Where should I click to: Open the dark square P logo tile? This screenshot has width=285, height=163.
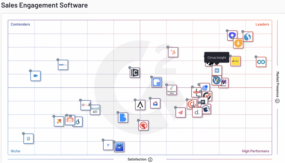203,102
